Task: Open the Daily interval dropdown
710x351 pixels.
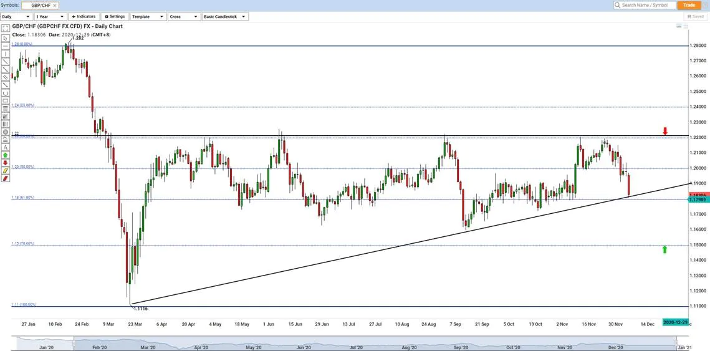Action: pos(16,17)
